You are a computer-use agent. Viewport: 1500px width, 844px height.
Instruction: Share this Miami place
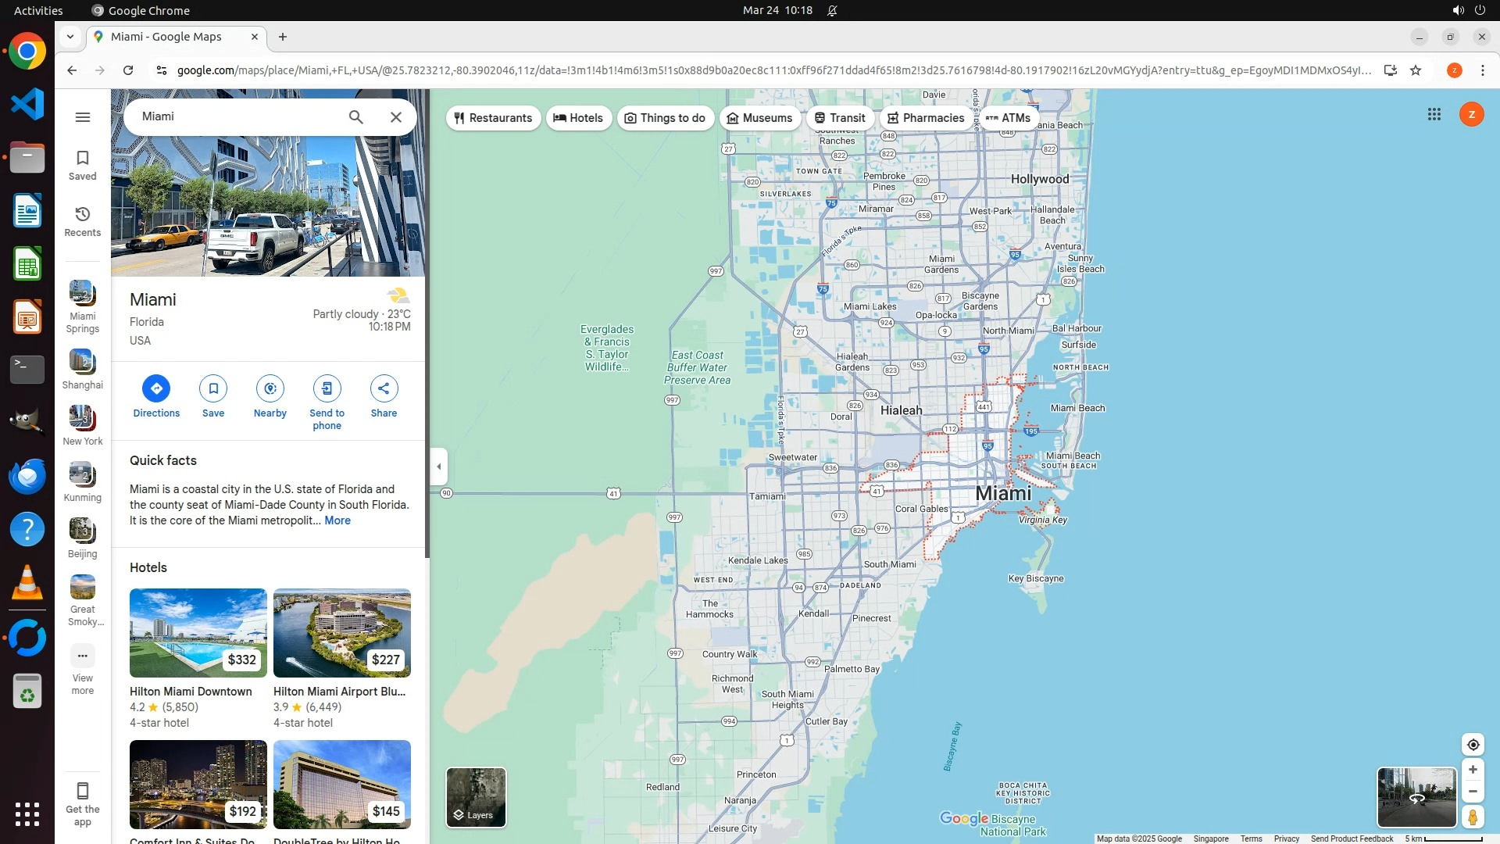point(384,388)
